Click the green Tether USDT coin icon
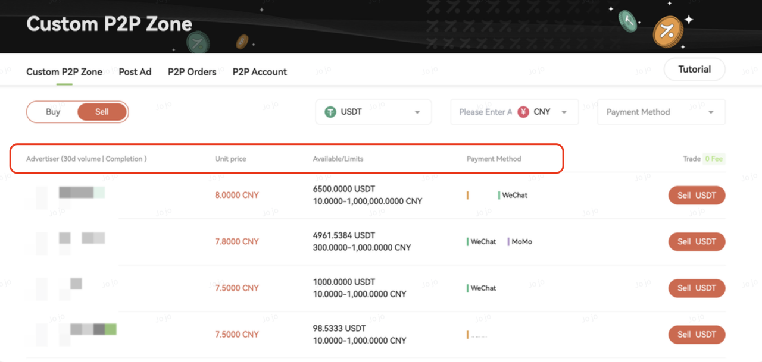 point(330,112)
